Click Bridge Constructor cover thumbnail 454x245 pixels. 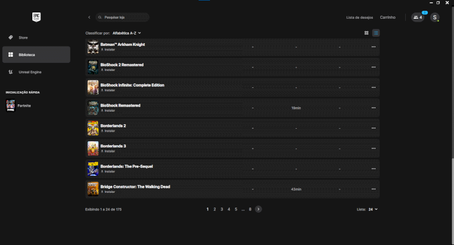(93, 189)
